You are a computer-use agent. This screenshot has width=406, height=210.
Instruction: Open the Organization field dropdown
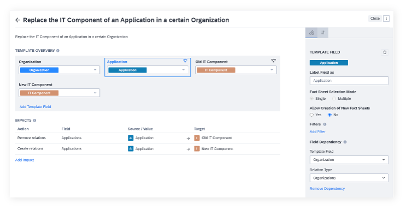pyautogui.click(x=60, y=70)
